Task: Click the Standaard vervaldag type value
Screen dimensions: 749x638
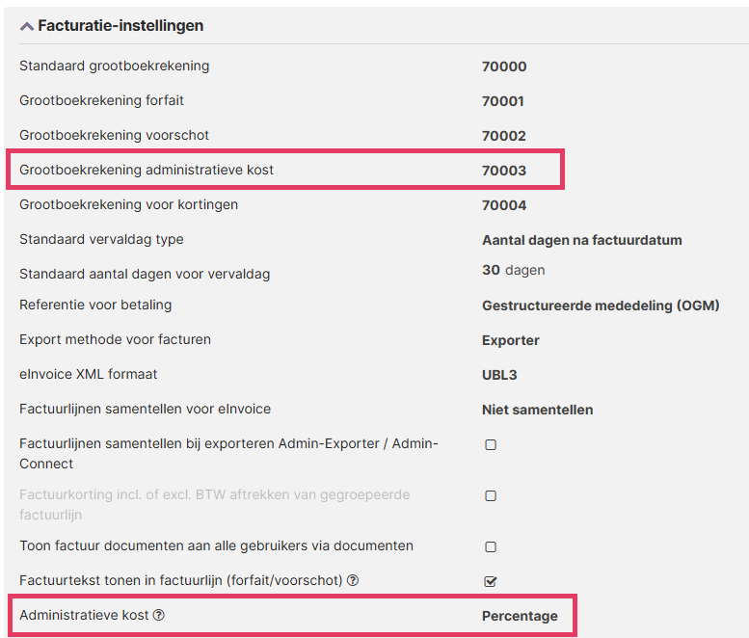Action: pos(581,240)
